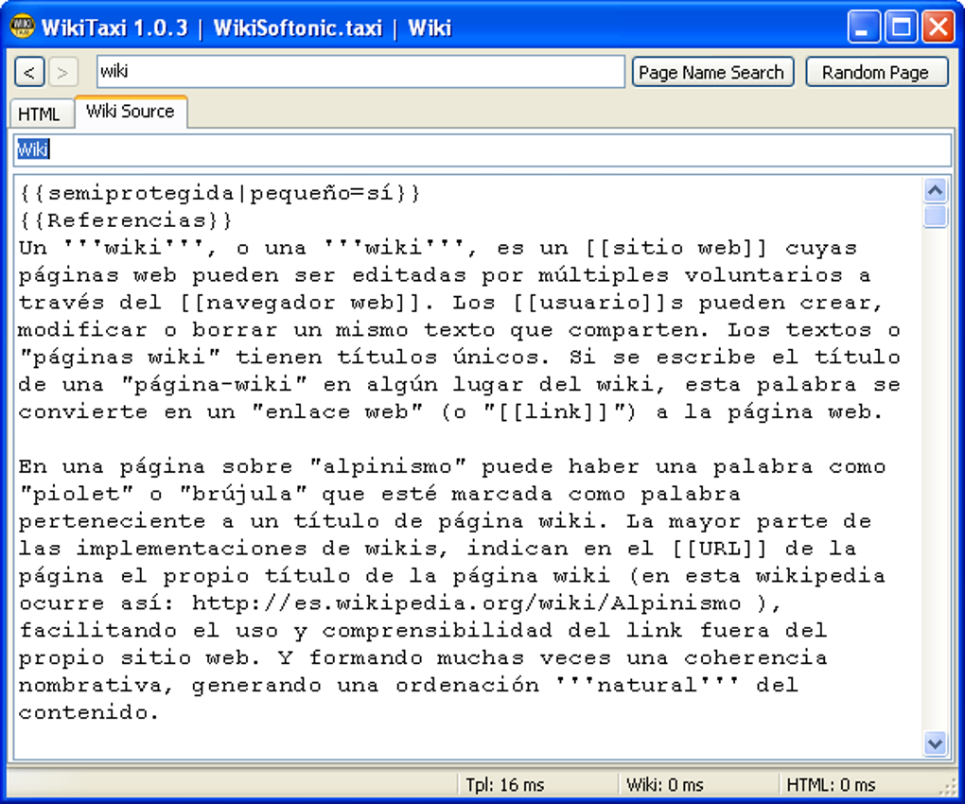Select the Wiki Source tab

tap(131, 112)
